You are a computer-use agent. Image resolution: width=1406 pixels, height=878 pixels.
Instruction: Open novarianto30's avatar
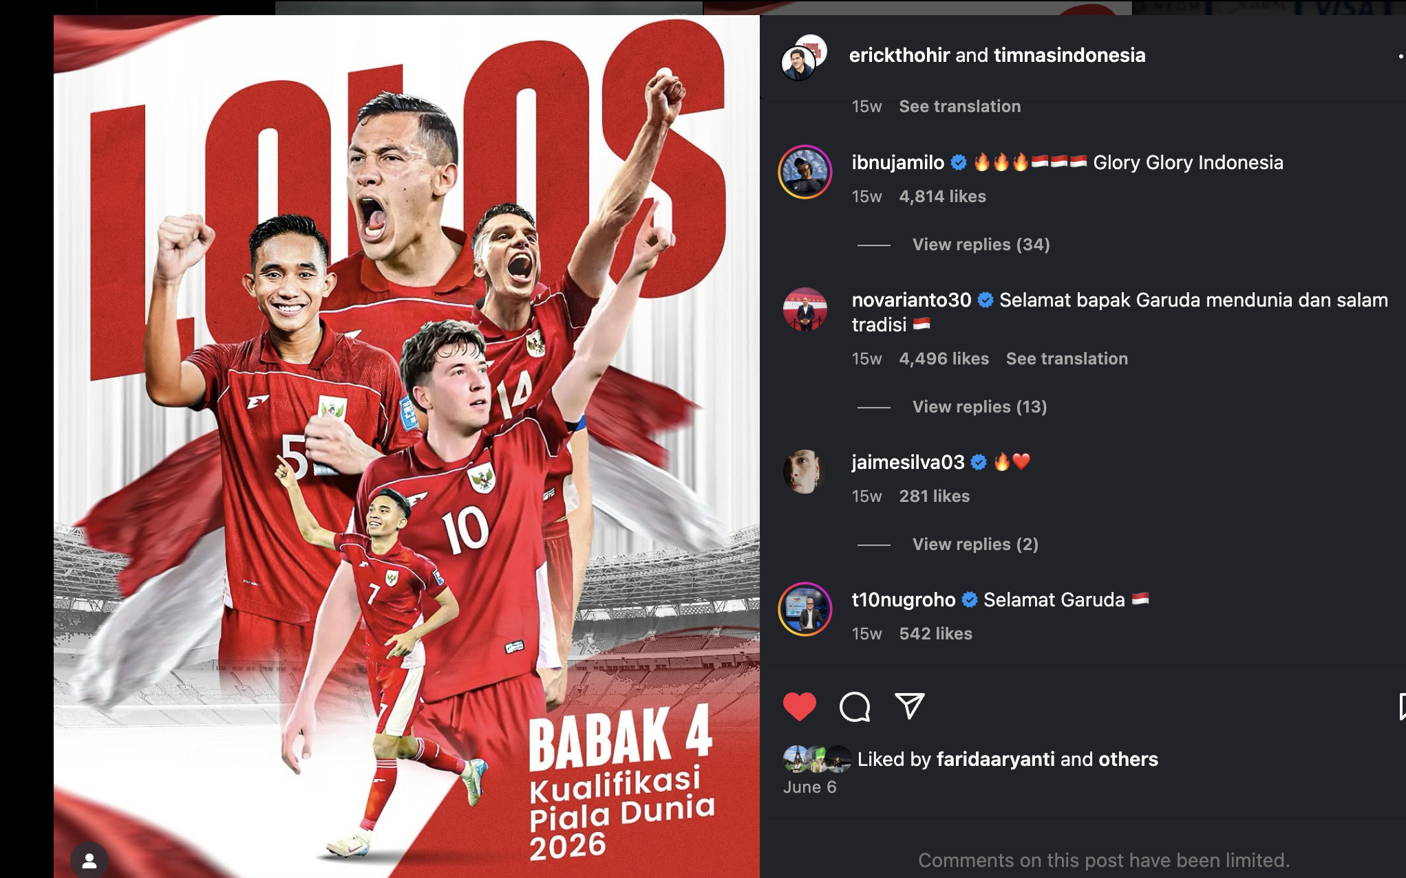pos(805,309)
